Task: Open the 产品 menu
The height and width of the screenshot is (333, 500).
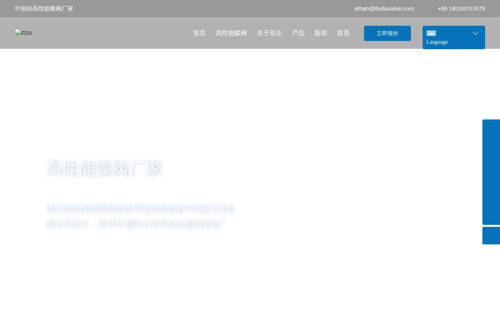Action: click(298, 33)
